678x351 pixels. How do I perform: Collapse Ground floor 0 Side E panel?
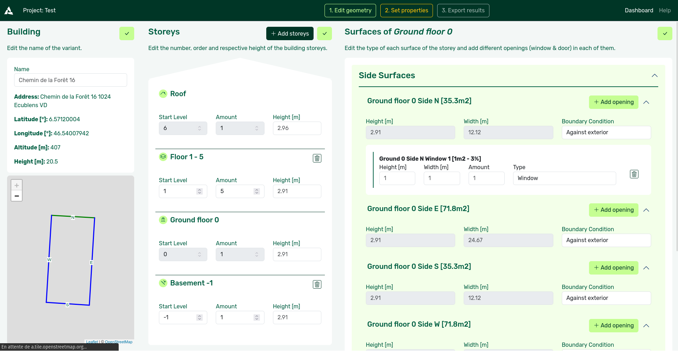(646, 210)
